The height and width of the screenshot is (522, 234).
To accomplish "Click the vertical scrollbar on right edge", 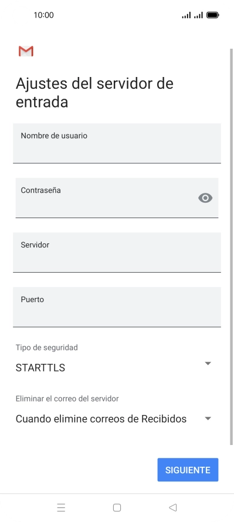I will tap(232, 246).
